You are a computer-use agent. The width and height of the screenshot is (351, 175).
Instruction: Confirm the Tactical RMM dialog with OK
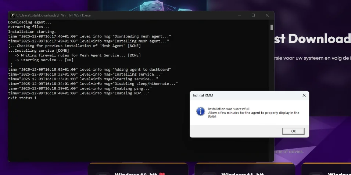point(293,131)
